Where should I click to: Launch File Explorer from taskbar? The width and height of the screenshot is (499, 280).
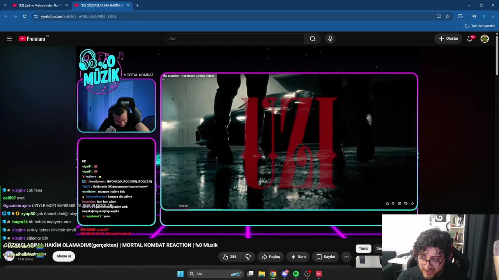pyautogui.click(x=262, y=274)
